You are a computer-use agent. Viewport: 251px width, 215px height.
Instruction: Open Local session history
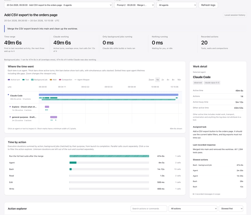pos(235,15)
